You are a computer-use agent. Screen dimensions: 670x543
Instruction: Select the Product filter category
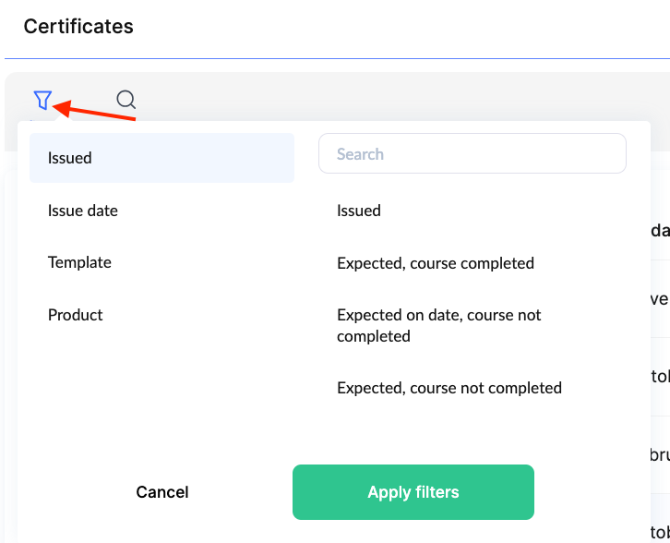pyautogui.click(x=76, y=315)
